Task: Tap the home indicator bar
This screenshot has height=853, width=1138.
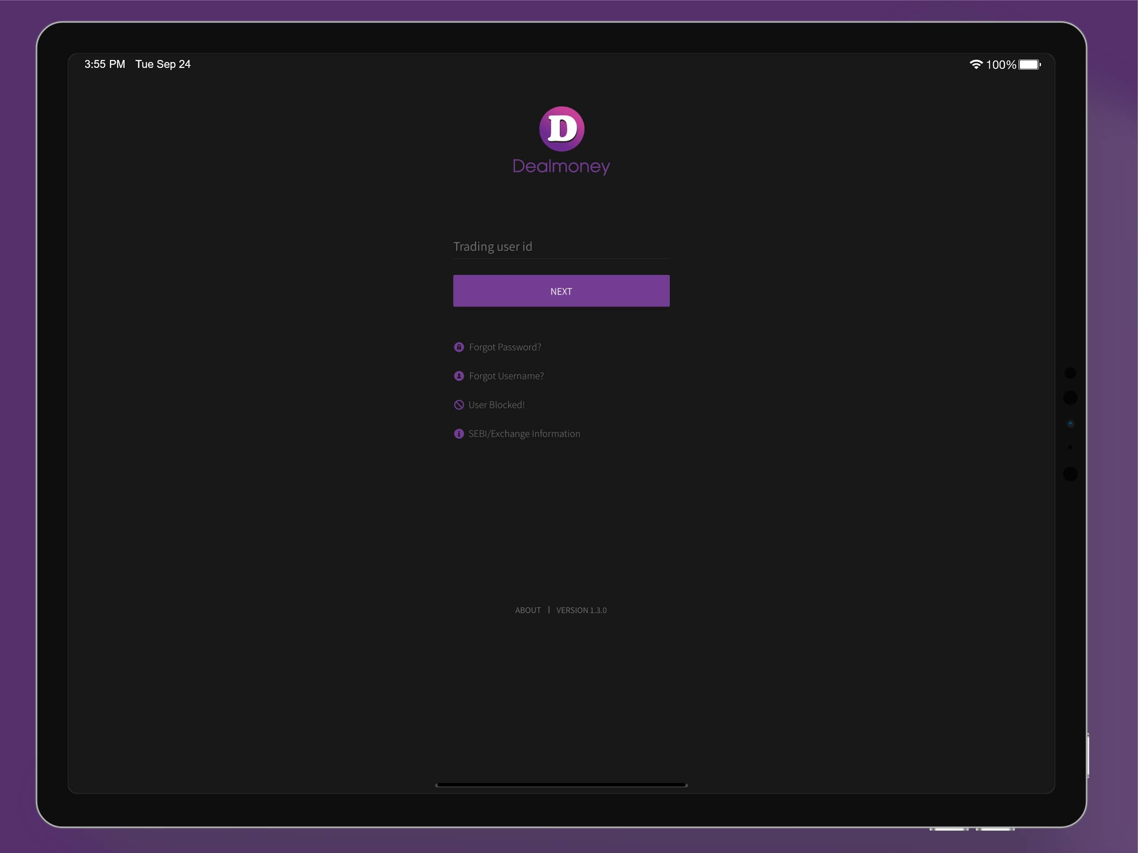Action: (561, 785)
